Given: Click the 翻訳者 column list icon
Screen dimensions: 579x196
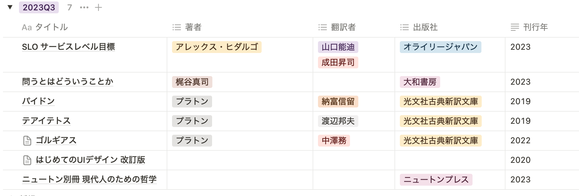Looking at the screenshot, I should [322, 28].
